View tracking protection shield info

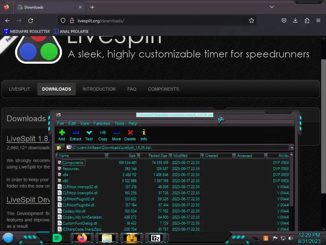63,21
